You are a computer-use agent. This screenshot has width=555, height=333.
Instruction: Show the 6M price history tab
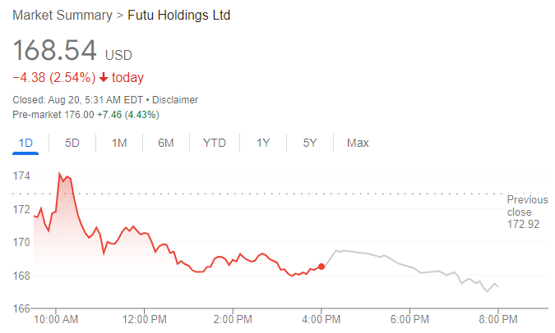tap(166, 143)
